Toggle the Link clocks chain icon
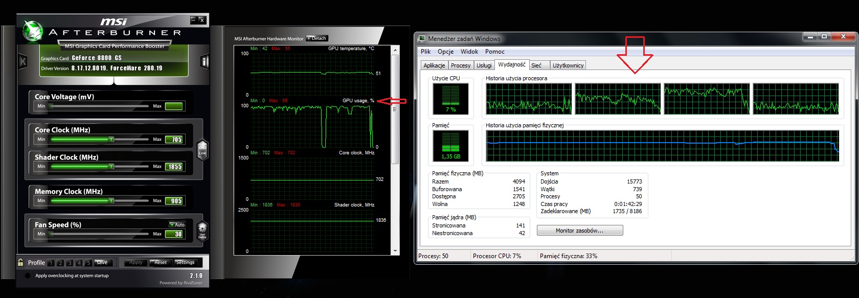This screenshot has width=859, height=298. tap(202, 150)
